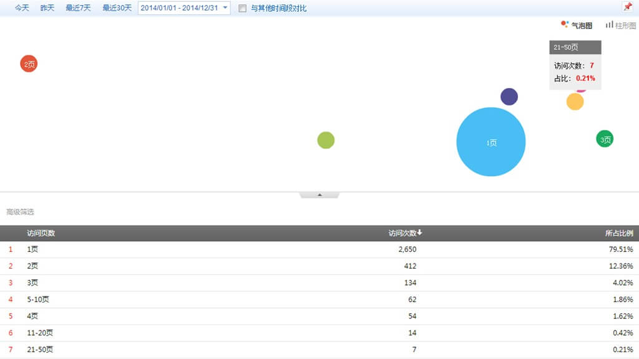Screen dimensions: 639x359
Task: Select the 11-20页 table row label
Action: point(40,333)
